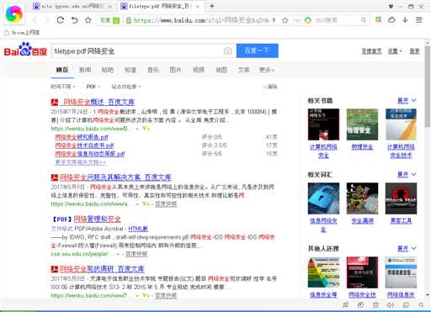
Task: Select the 图片 search category tab
Action: (x=176, y=70)
